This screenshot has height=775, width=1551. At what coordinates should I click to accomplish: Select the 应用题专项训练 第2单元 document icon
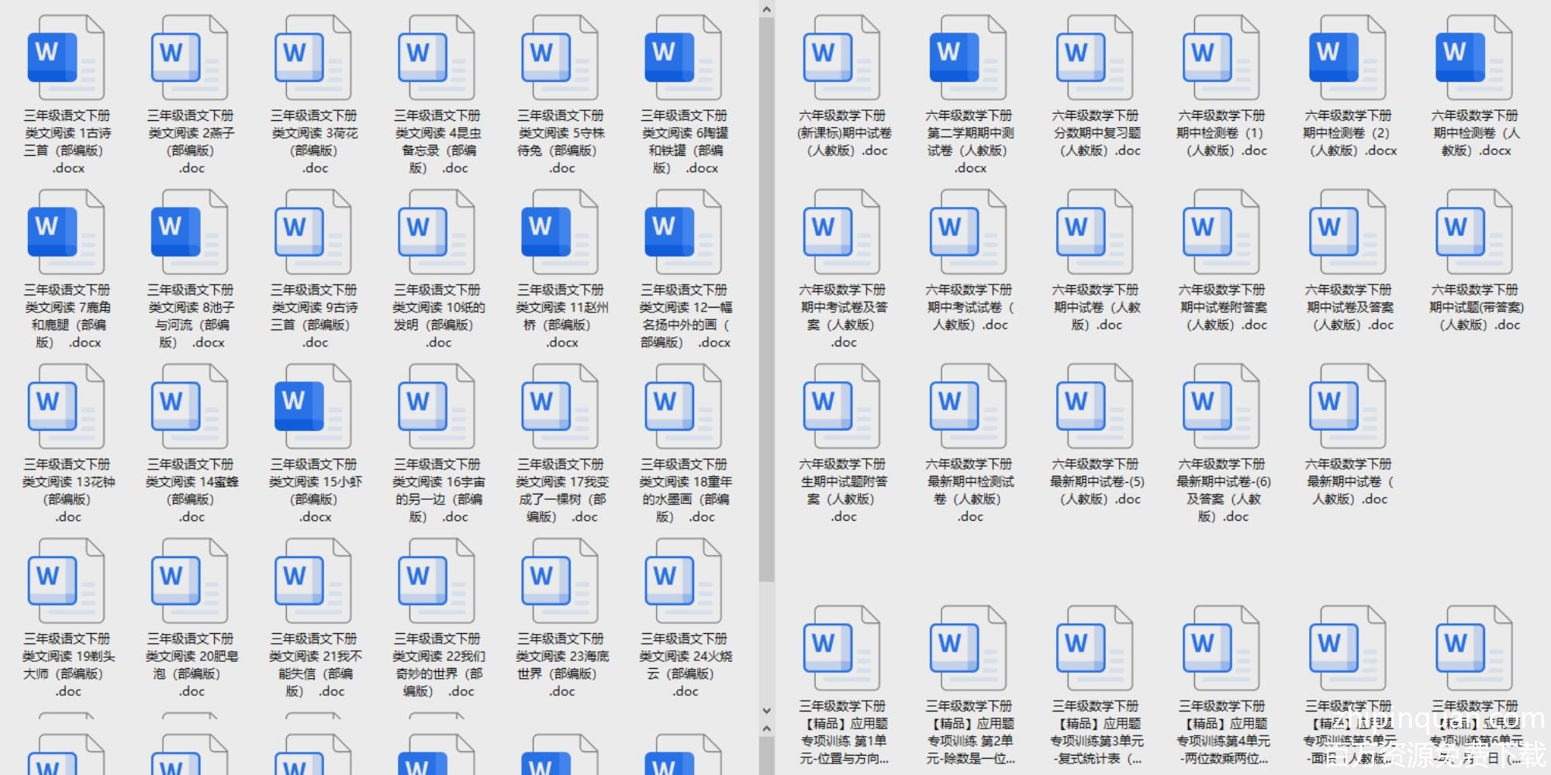click(x=969, y=649)
